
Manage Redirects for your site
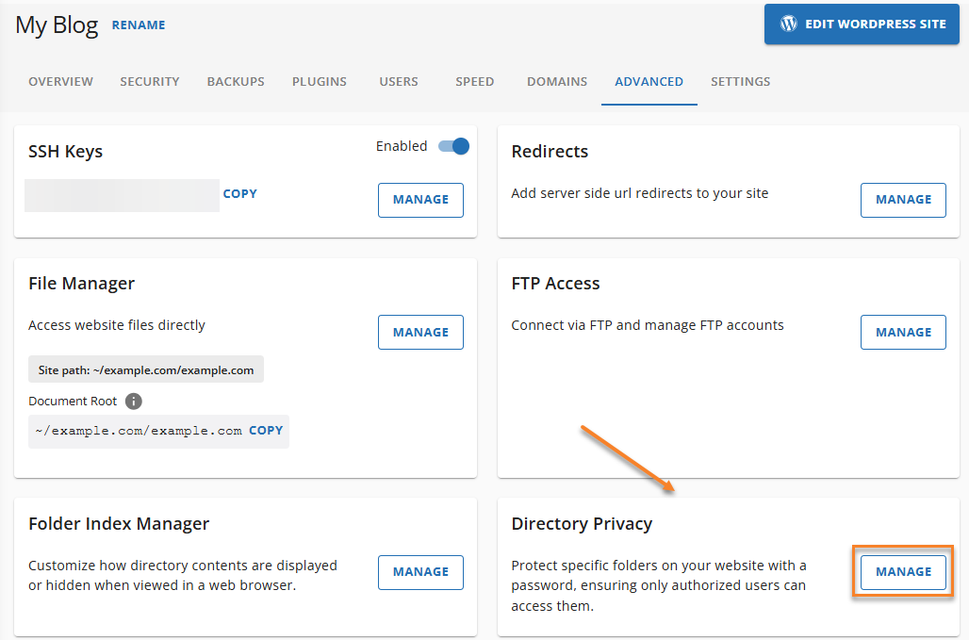pos(902,200)
